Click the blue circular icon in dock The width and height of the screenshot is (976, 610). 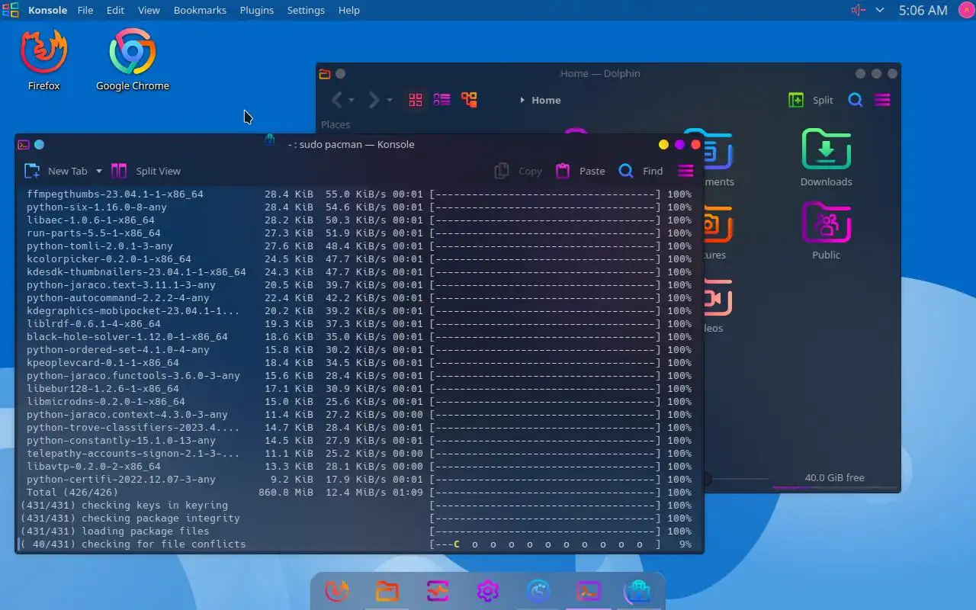(x=538, y=591)
